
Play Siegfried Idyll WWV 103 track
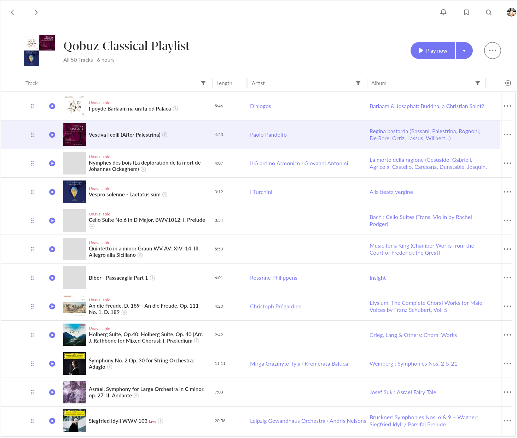click(52, 421)
